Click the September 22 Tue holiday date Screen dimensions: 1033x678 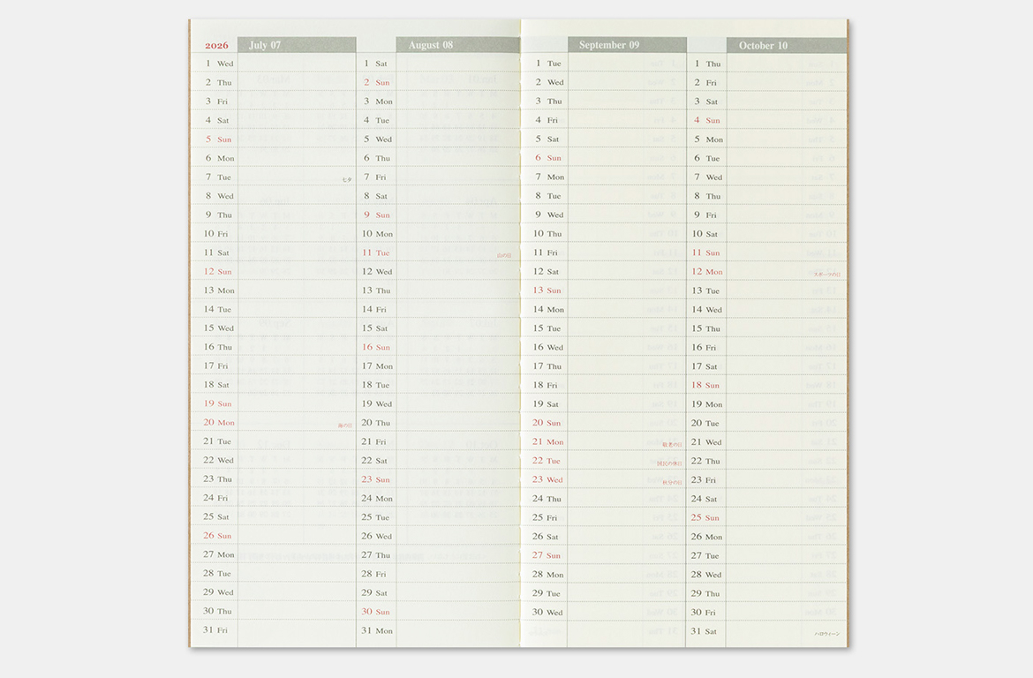click(547, 461)
